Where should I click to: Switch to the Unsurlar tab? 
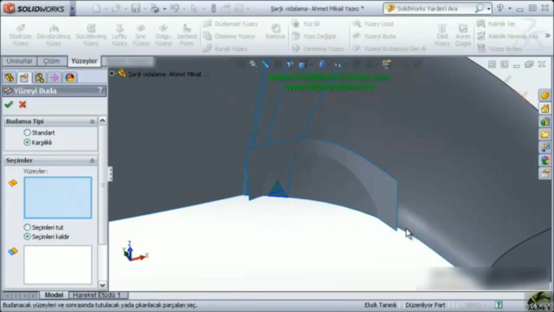(x=19, y=61)
